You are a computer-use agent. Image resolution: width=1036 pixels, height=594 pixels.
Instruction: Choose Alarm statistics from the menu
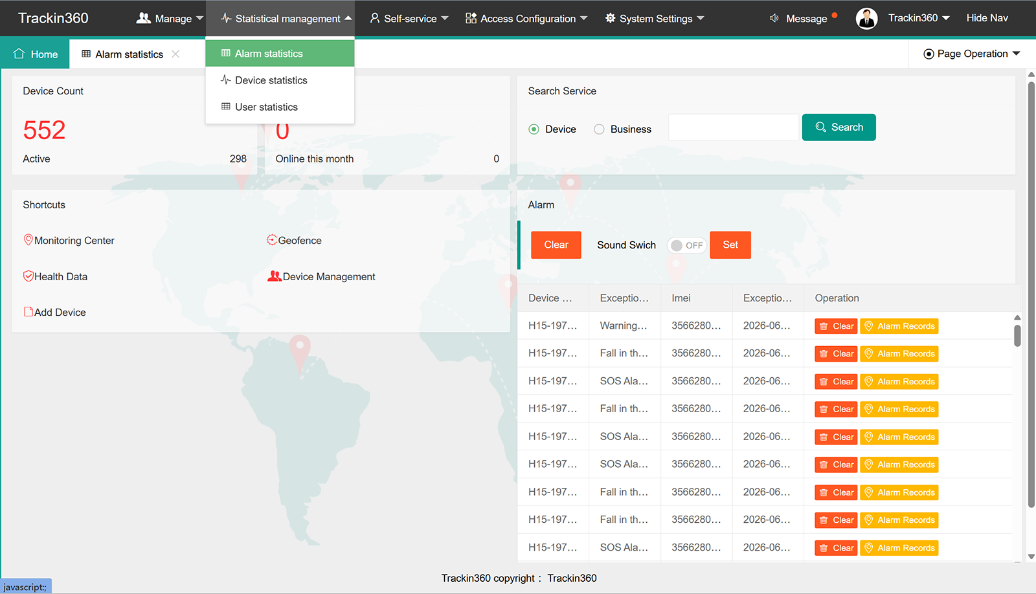[280, 53]
